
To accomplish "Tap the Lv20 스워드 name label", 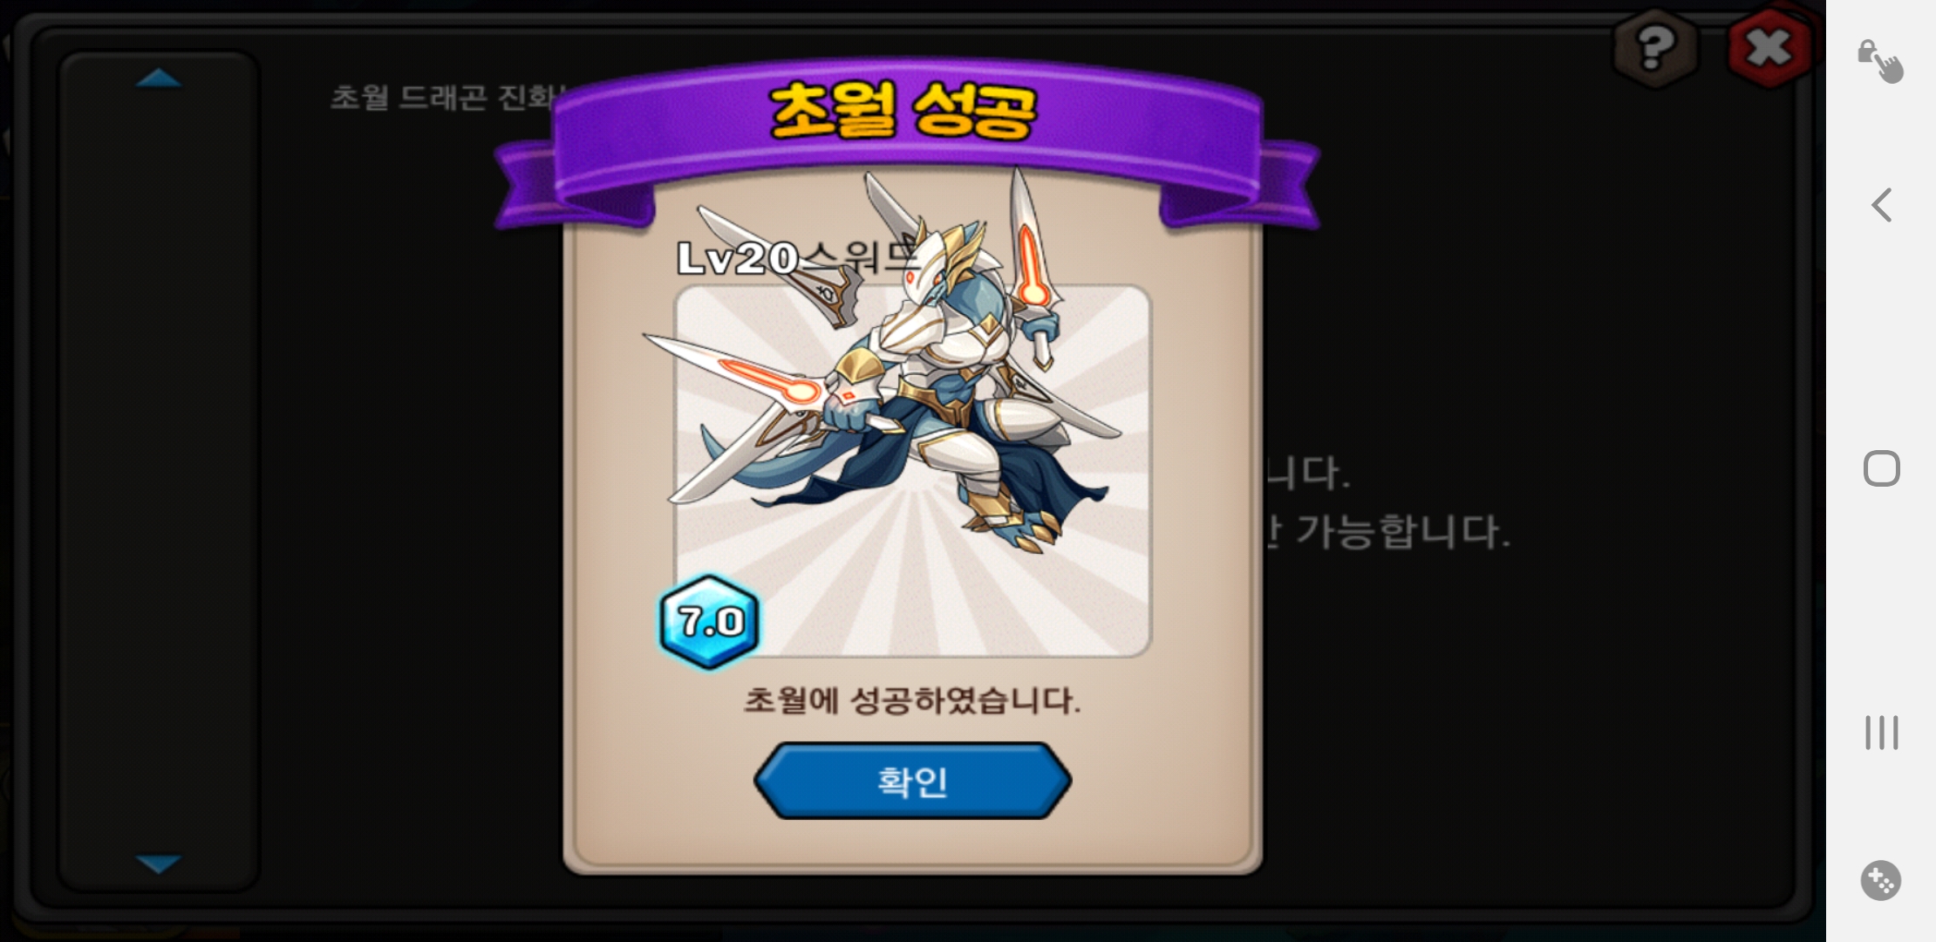I will (798, 257).
